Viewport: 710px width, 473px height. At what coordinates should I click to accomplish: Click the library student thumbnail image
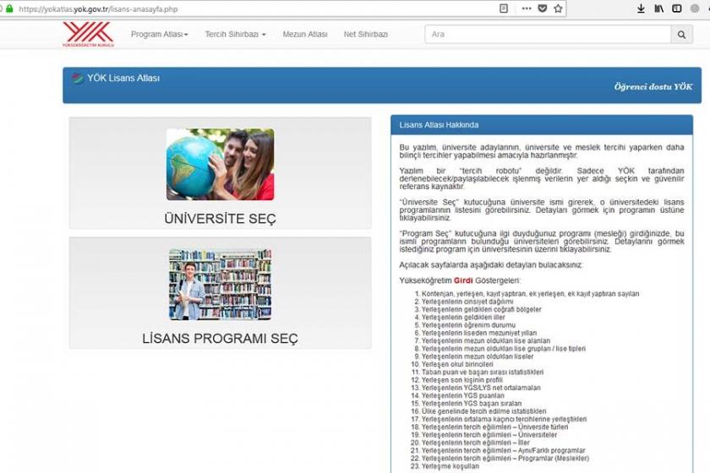point(220,285)
